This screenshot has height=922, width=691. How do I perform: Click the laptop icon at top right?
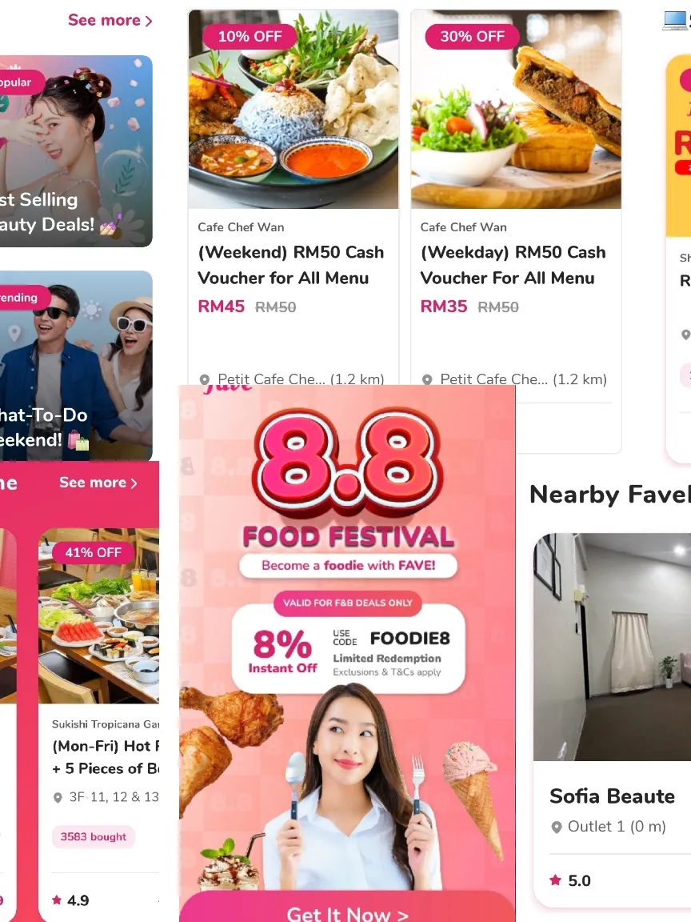point(674,20)
